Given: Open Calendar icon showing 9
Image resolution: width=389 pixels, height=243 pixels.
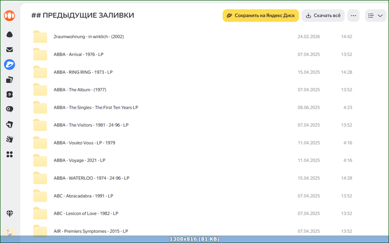Looking at the screenshot, I should (9, 95).
